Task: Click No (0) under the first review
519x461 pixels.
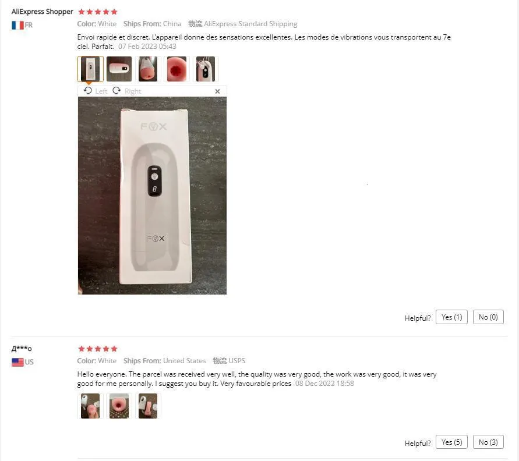Action: point(488,317)
